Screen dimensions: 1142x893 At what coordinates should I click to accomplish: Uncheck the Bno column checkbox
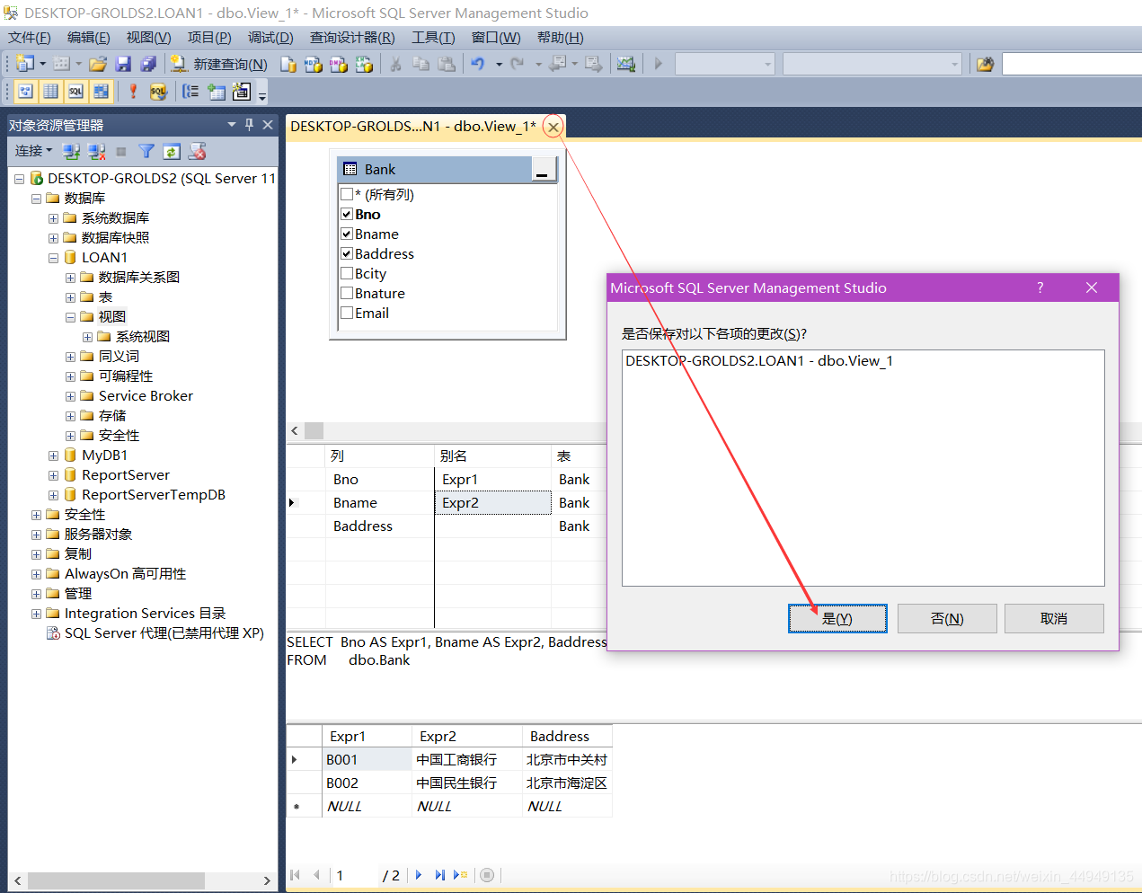click(x=347, y=214)
